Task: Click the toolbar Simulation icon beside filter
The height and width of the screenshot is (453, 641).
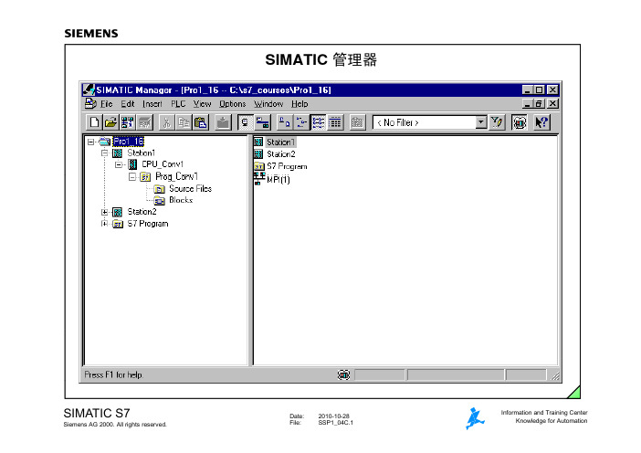Action: (x=520, y=122)
